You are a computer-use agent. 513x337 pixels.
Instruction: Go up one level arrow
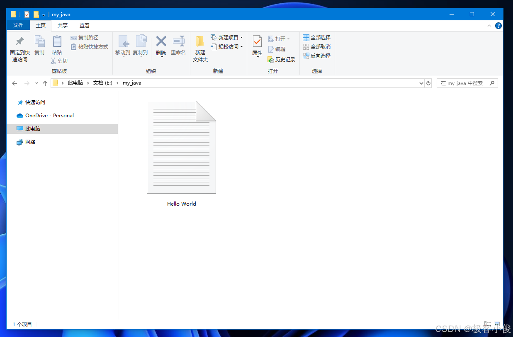[45, 83]
